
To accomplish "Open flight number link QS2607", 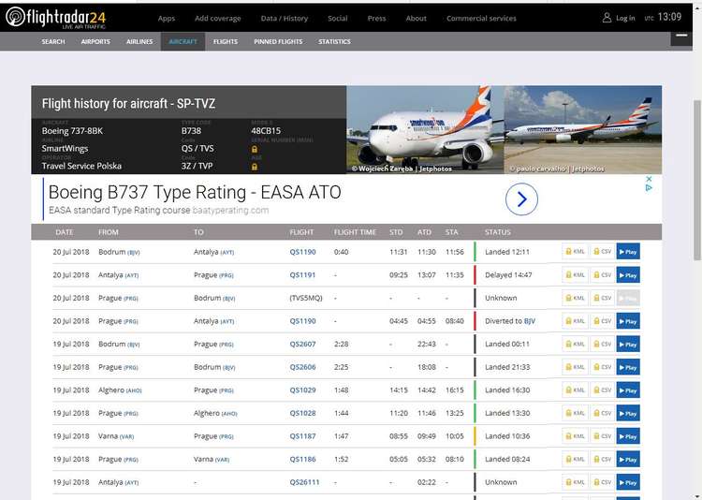I will [302, 344].
